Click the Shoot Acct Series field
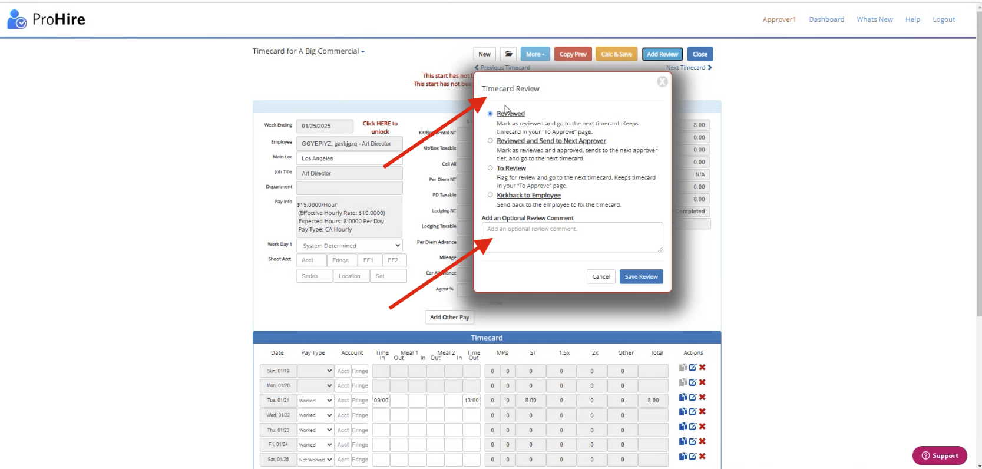 click(x=314, y=276)
